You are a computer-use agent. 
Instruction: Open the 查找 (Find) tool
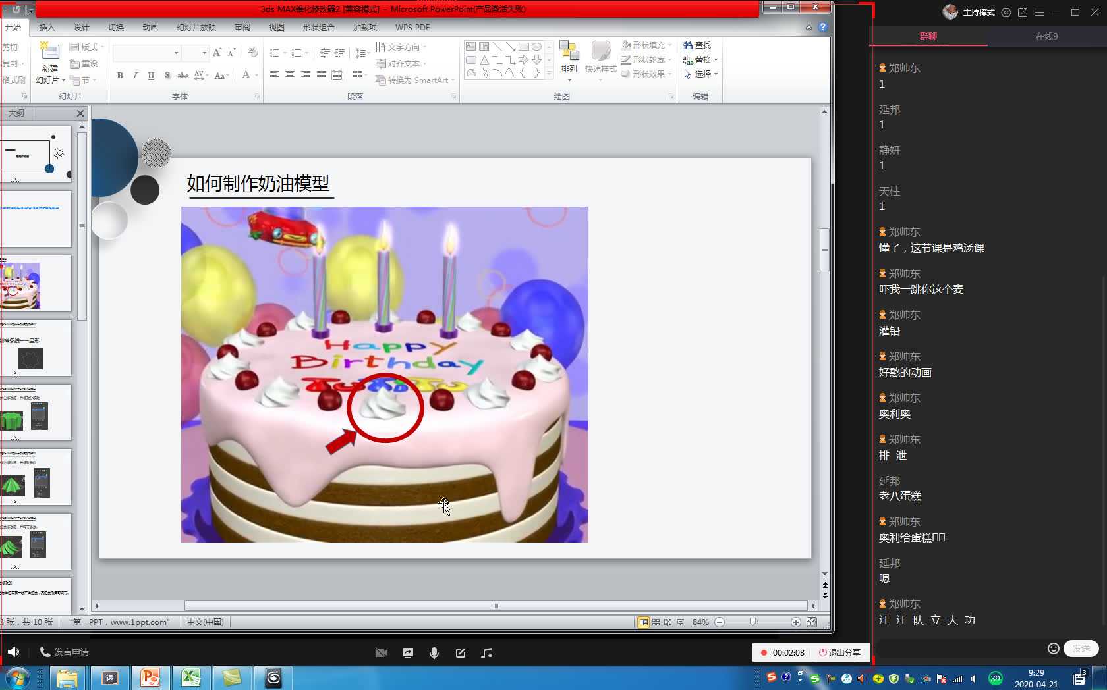tap(698, 45)
